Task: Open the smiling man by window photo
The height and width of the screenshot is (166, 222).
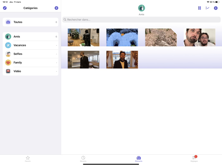Action: click(122, 59)
